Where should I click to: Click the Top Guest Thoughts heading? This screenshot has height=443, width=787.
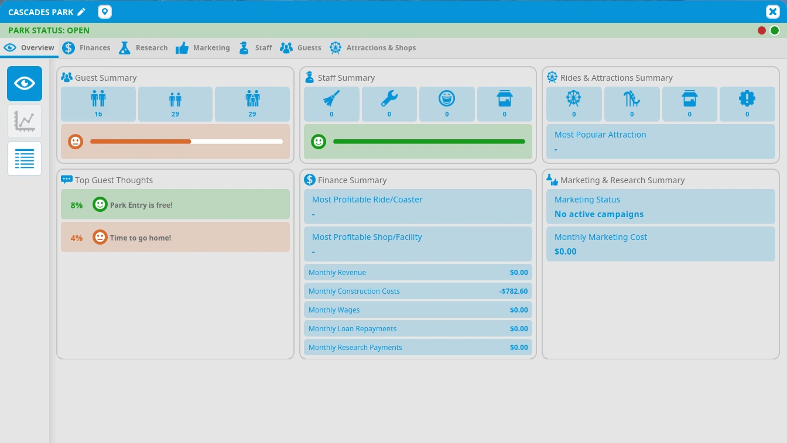(x=114, y=180)
